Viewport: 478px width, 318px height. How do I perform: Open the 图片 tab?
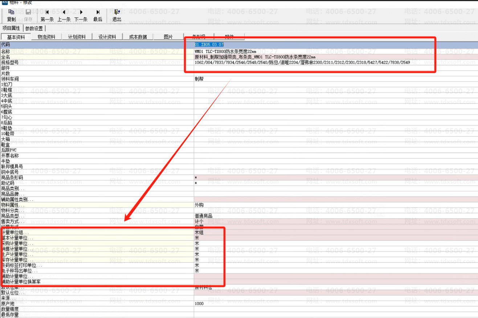168,37
